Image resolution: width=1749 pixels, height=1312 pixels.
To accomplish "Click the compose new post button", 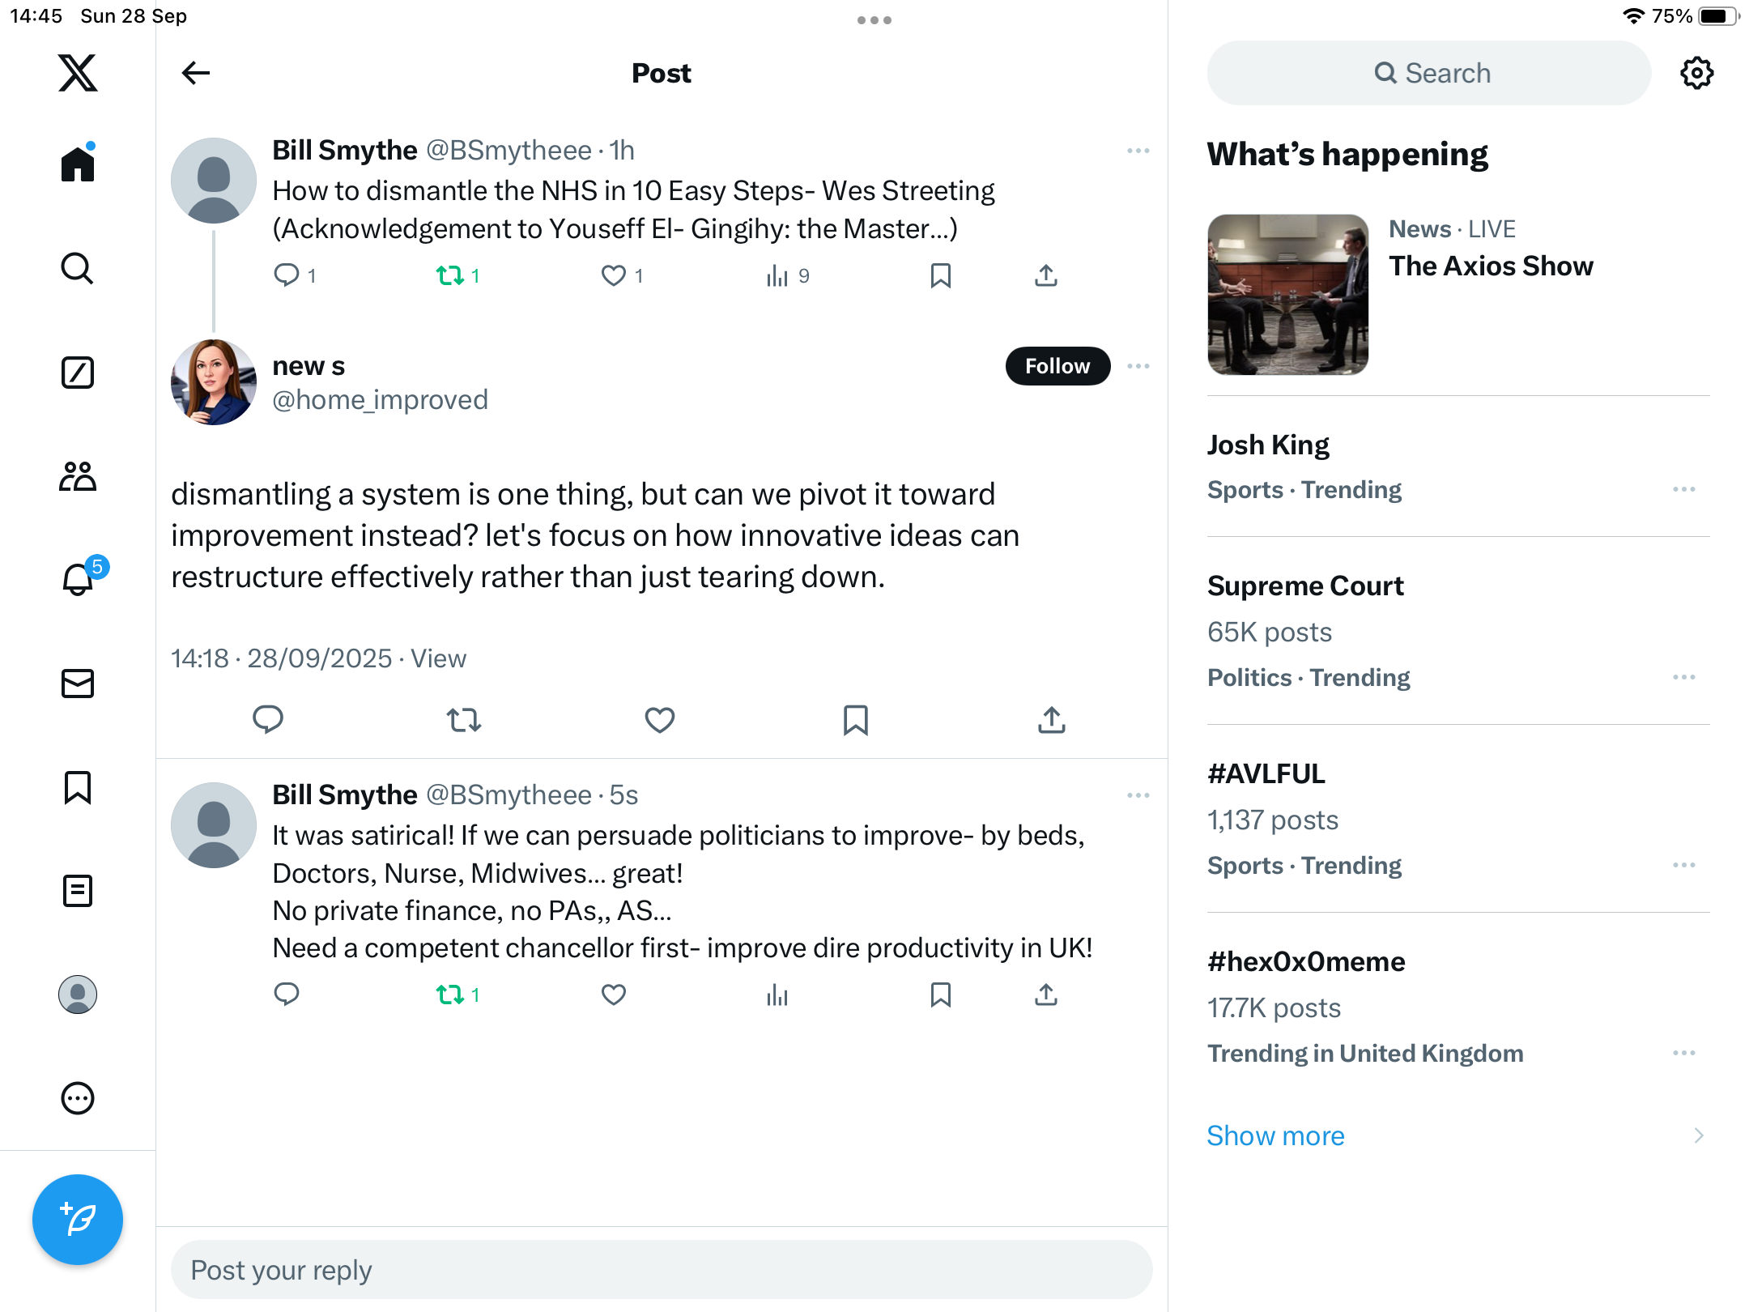I will pos(78,1219).
